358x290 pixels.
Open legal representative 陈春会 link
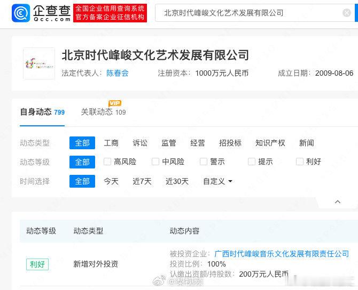118,73
